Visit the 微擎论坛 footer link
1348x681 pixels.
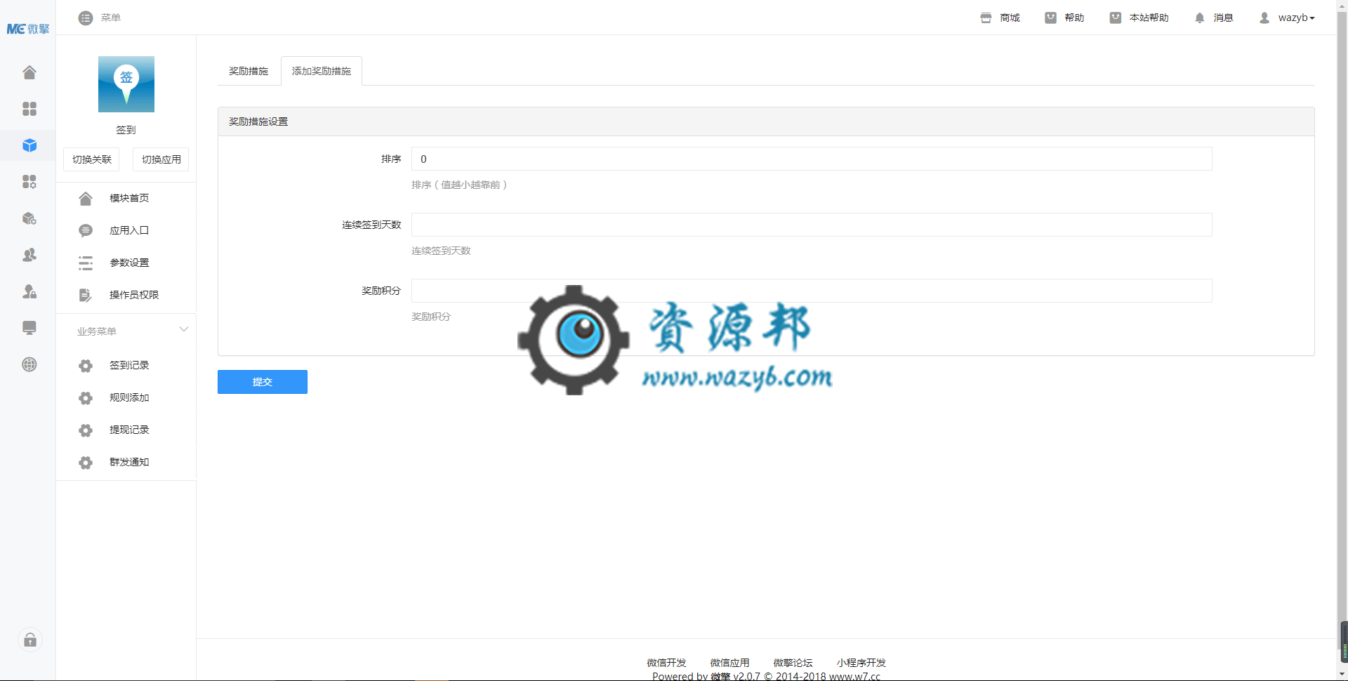(x=793, y=663)
